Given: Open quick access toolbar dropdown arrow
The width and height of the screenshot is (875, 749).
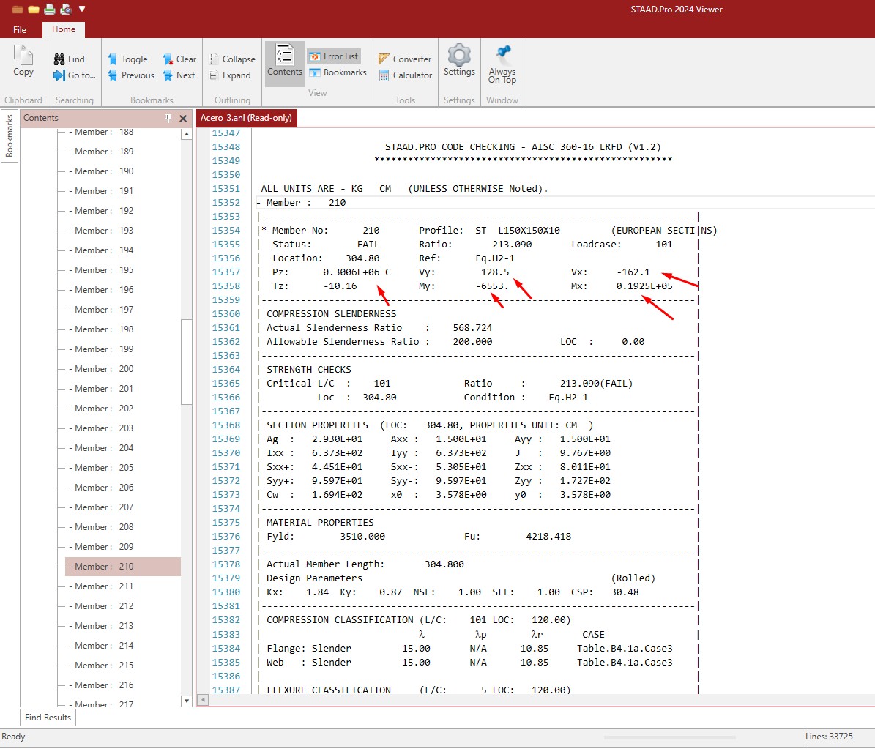Looking at the screenshot, I should 82,9.
